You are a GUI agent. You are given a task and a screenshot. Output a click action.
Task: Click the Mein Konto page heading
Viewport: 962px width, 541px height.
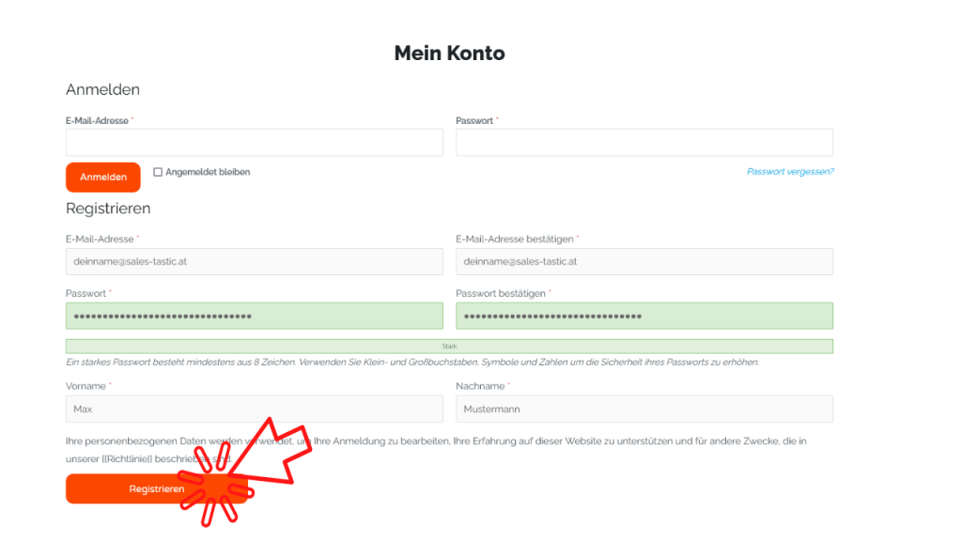[x=449, y=54]
